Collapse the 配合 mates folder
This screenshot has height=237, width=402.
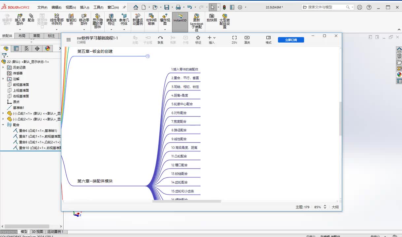(3, 125)
